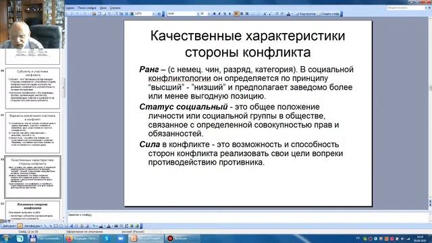Click the paragraph starting with Сила в конфликте
Viewport: 432px width, 243px height.
[241, 153]
